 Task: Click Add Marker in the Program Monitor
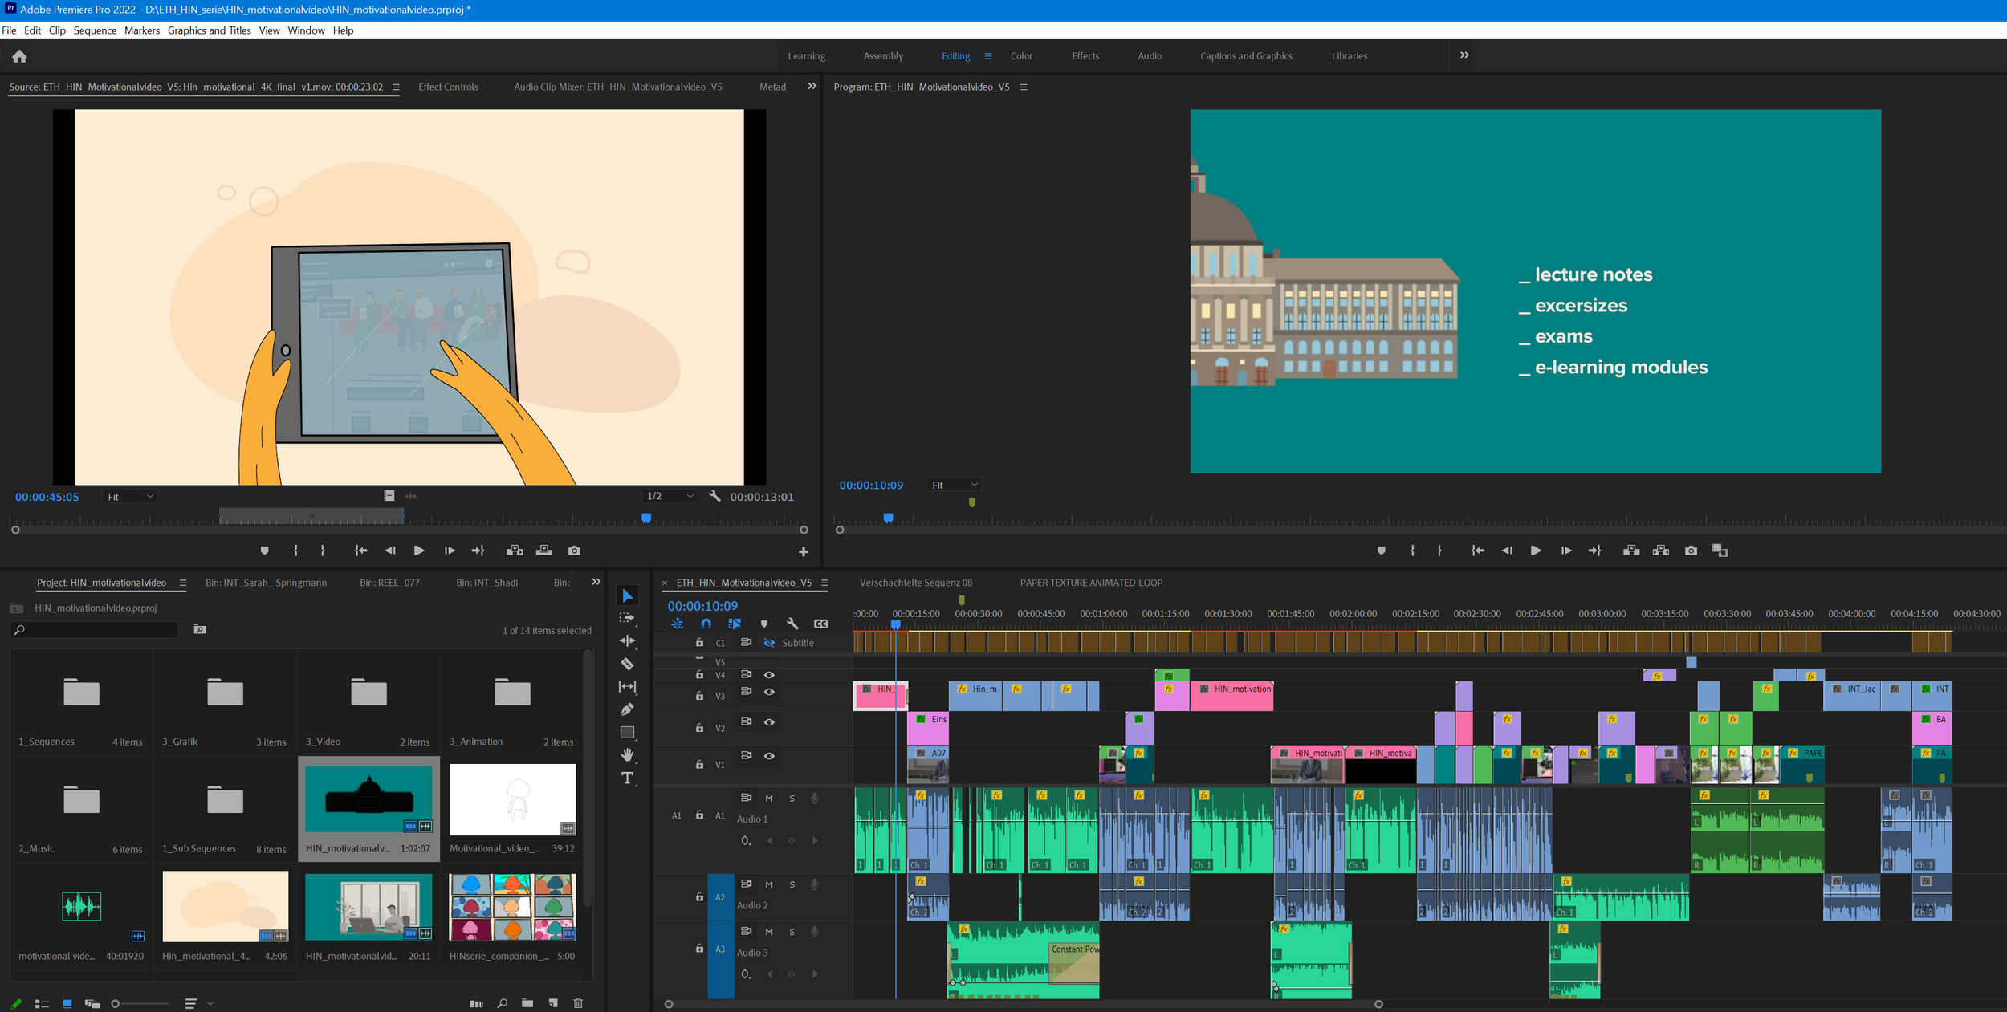[1381, 551]
